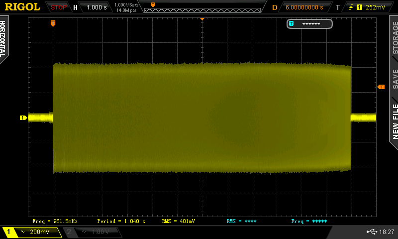Click the 252mV trigger level readout
Image resolution: width=398 pixels, height=239 pixels.
376,7
